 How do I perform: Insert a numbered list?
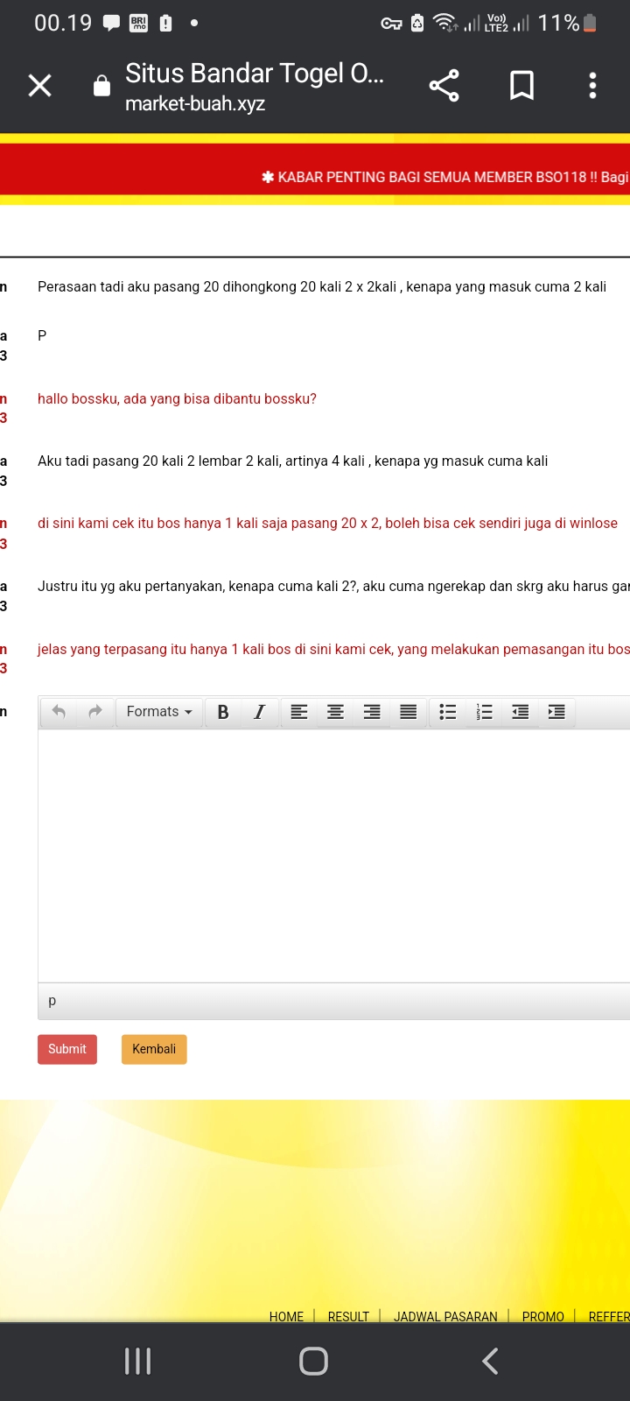tap(484, 712)
